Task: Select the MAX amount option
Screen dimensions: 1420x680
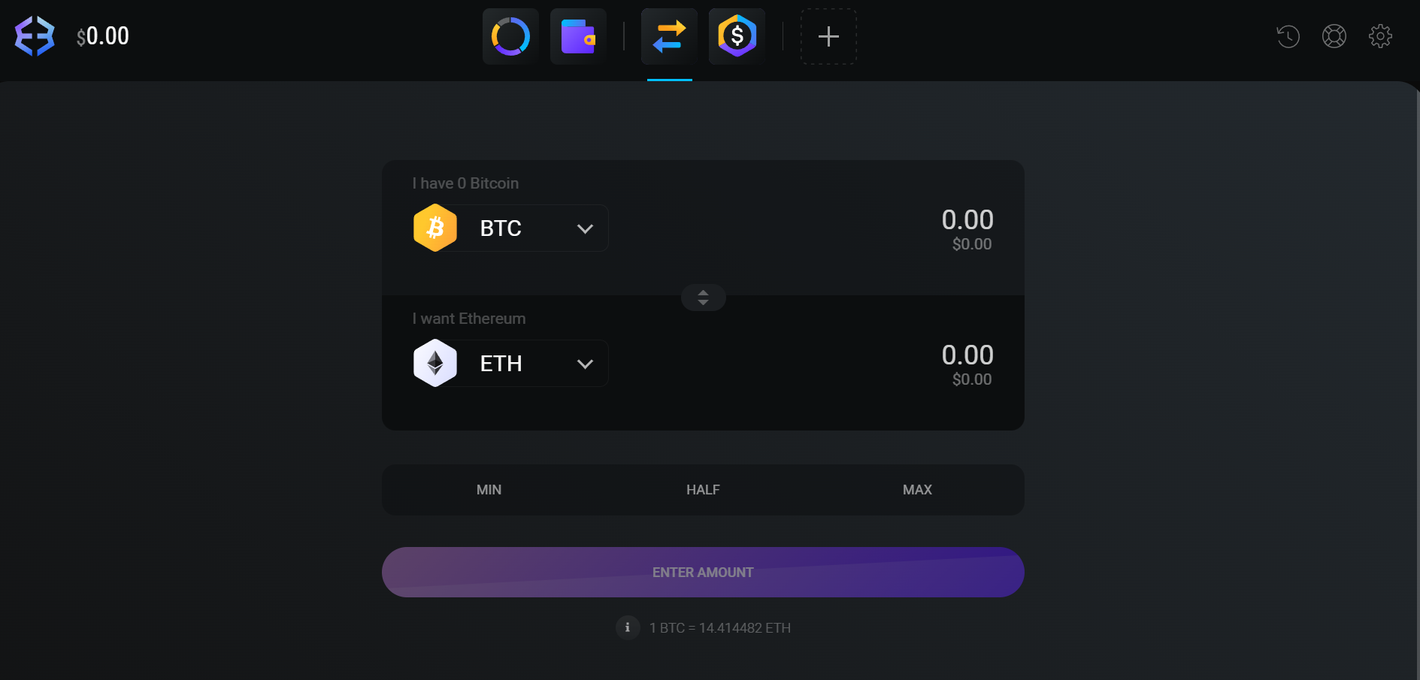Action: pyautogui.click(x=916, y=490)
